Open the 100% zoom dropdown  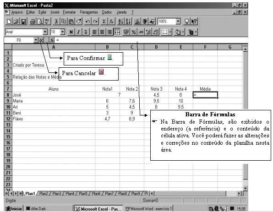(178, 22)
